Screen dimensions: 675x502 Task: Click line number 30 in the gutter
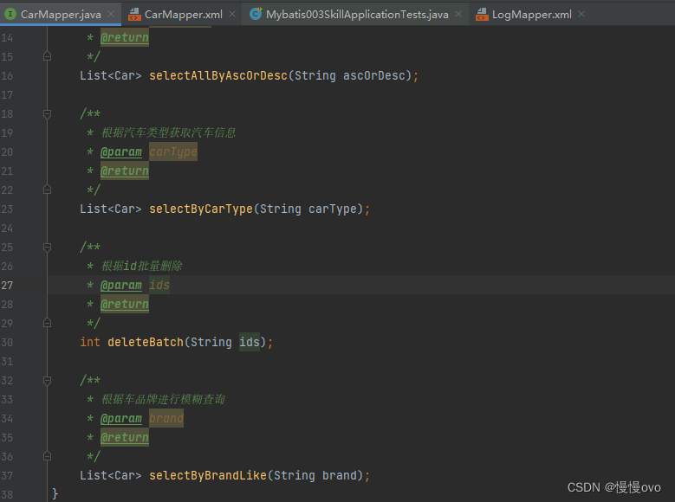[x=7, y=343]
